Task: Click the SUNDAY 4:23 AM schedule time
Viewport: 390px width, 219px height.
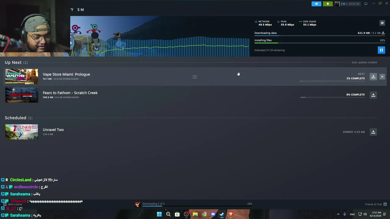Action: [x=354, y=132]
